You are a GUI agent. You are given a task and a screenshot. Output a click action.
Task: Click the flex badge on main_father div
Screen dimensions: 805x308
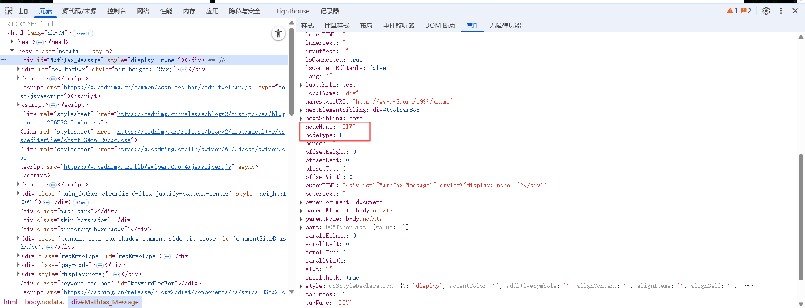tap(81, 203)
